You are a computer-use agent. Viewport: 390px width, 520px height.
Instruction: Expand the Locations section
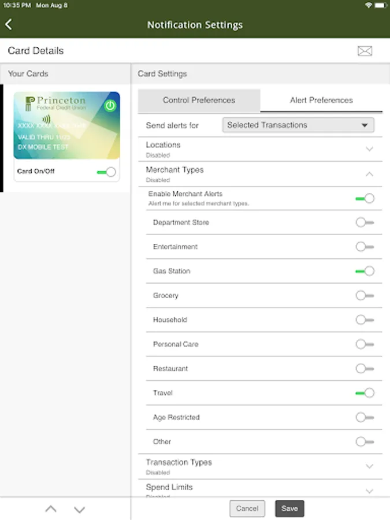370,149
